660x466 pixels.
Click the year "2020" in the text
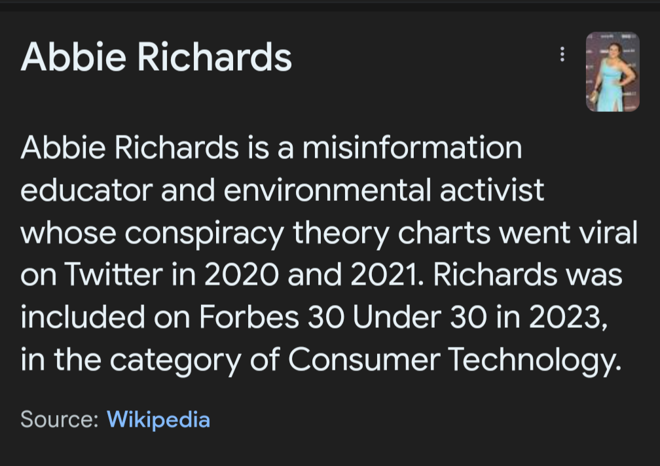pos(241,275)
